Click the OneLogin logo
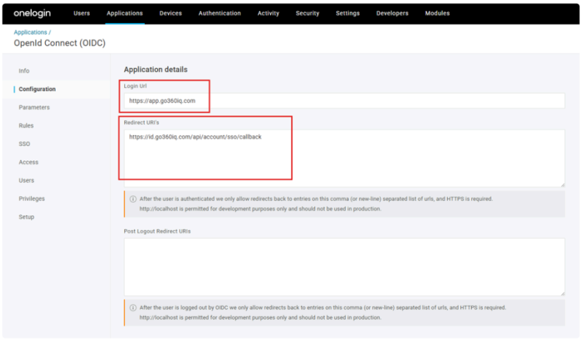583x341 pixels. click(32, 13)
